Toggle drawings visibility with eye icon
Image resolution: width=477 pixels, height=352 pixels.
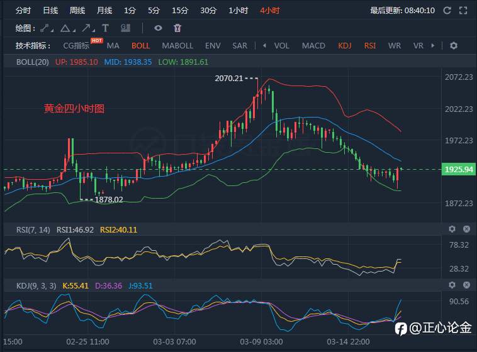[x=158, y=28]
